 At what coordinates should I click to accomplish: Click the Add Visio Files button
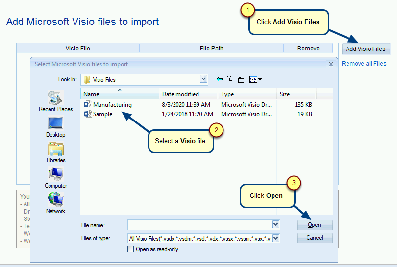(x=366, y=49)
